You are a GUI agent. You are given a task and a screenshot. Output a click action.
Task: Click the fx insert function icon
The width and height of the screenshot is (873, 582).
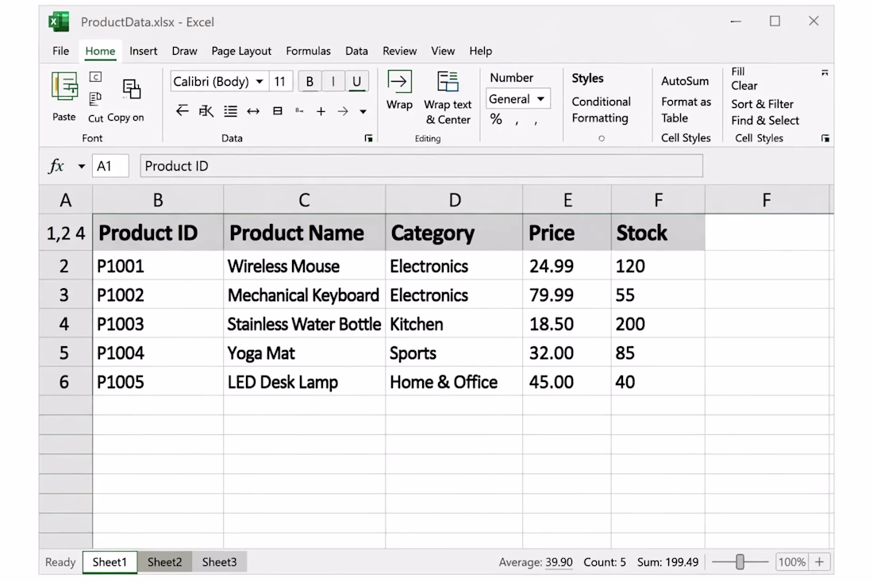click(x=56, y=166)
